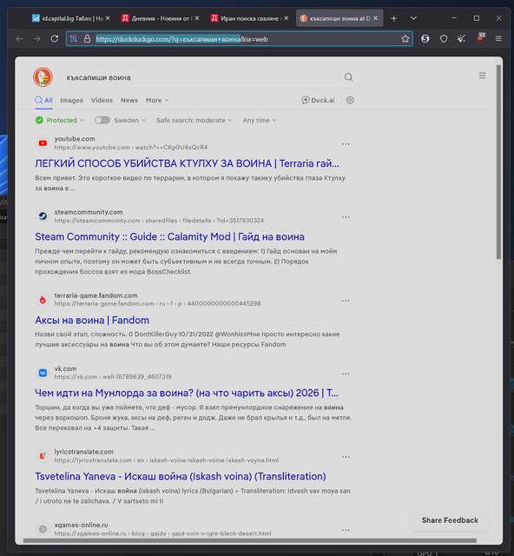Screen dimensions: 514x556
Task: Click the lyricstranslate.com favicon
Action: click(x=43, y=455)
